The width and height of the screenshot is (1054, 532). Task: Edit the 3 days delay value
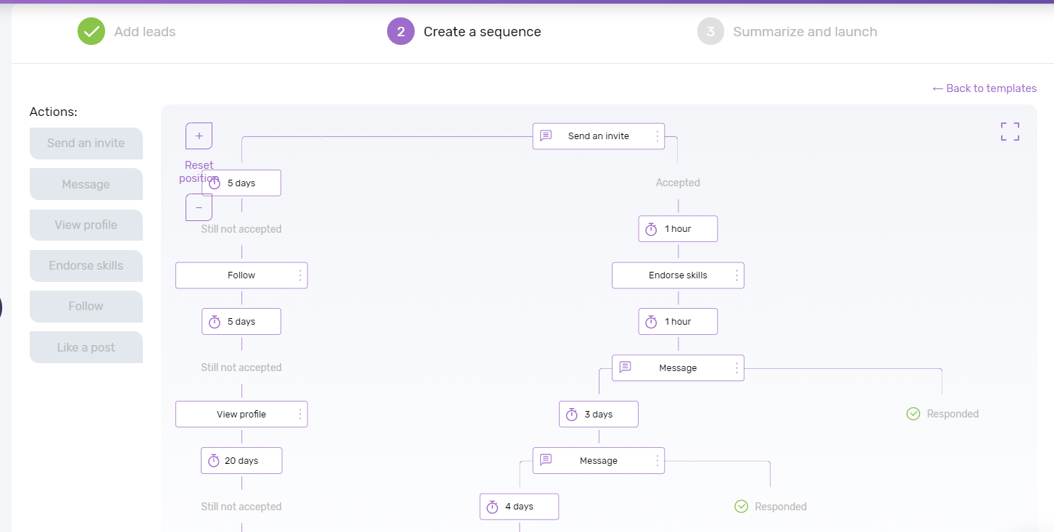tap(599, 415)
